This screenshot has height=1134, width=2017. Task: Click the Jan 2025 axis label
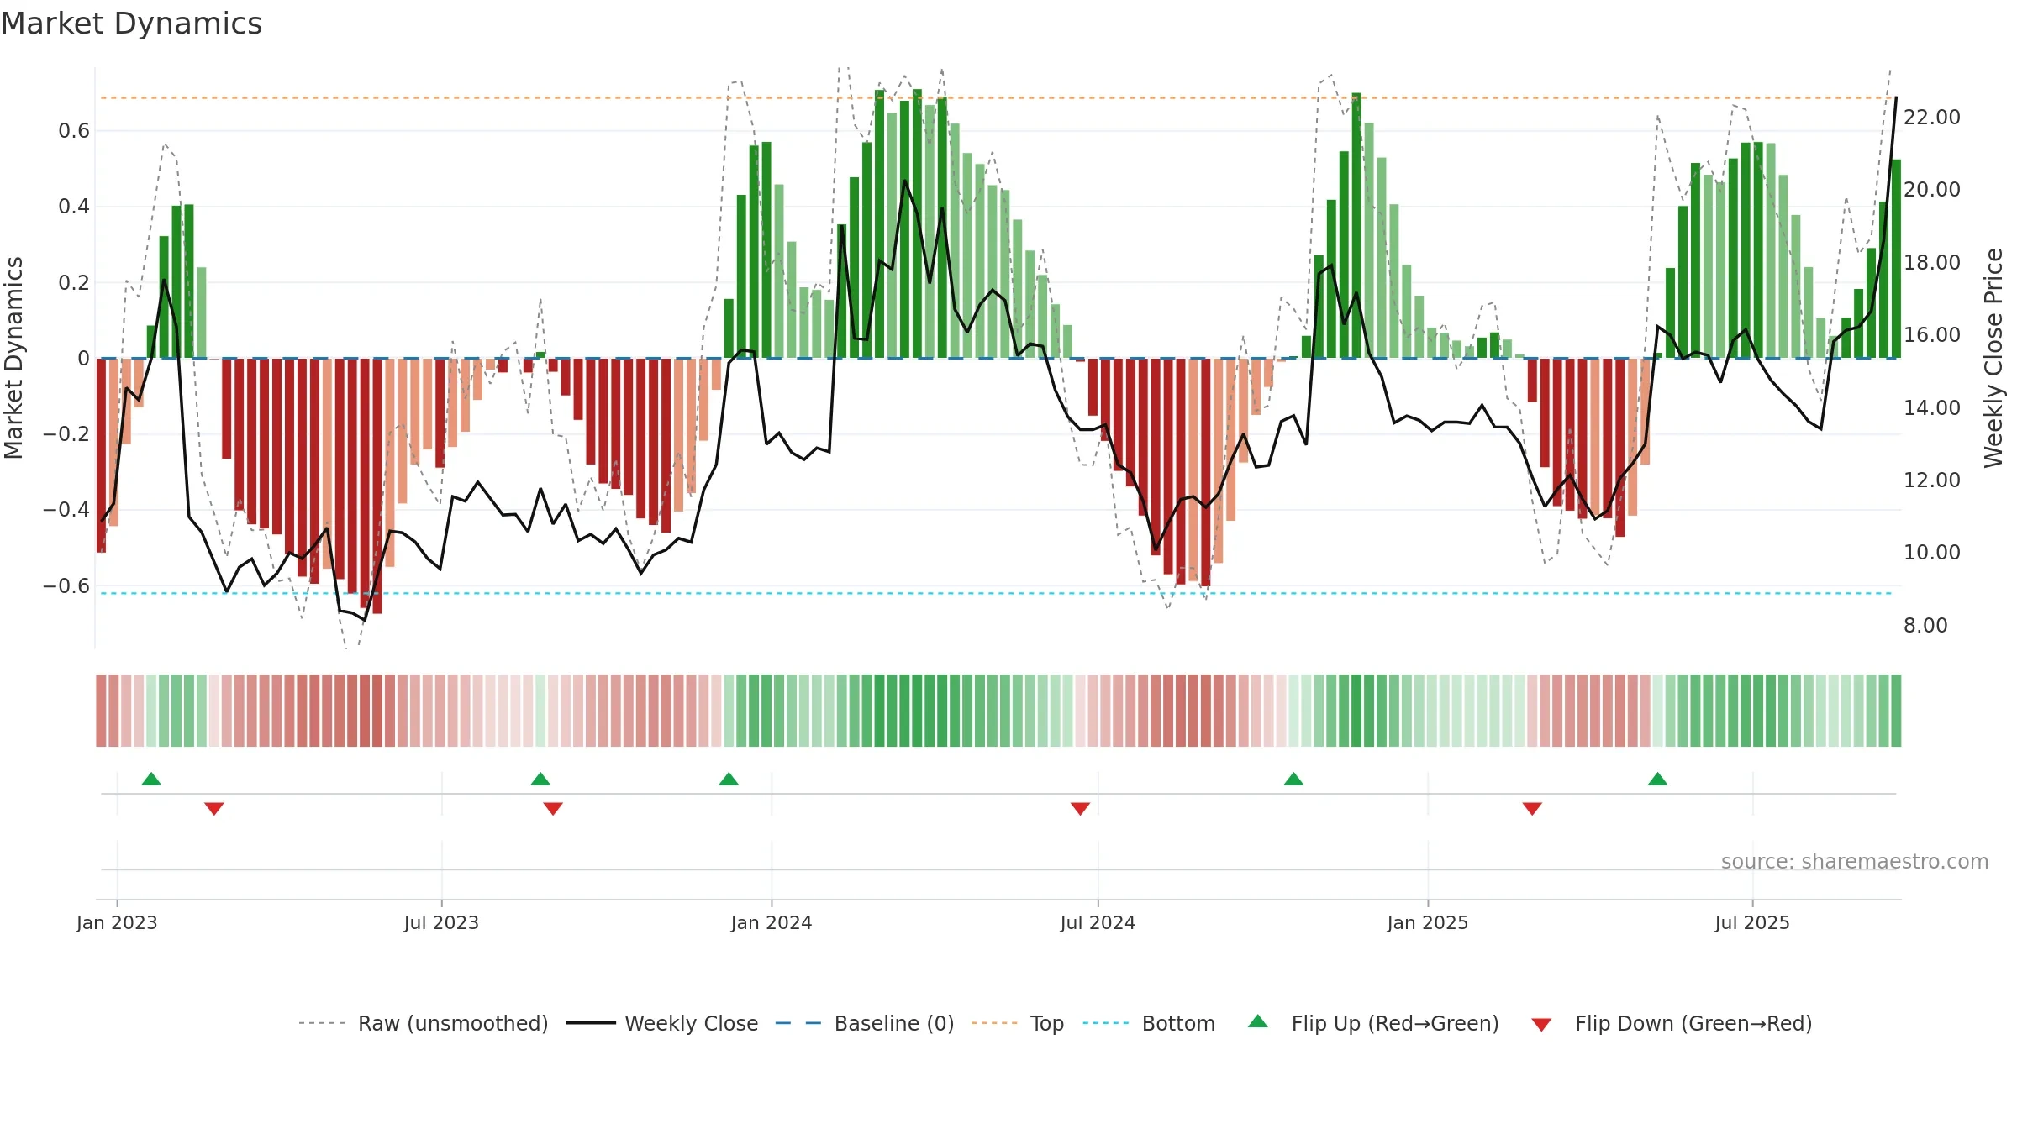(1428, 922)
